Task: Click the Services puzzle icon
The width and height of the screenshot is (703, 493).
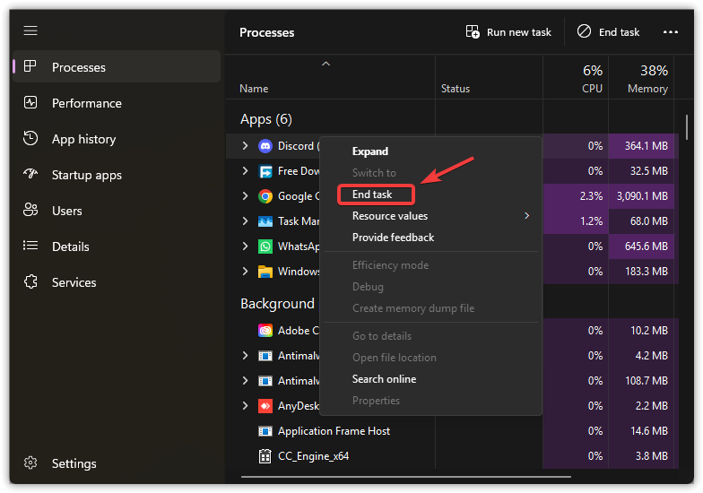Action: [30, 282]
